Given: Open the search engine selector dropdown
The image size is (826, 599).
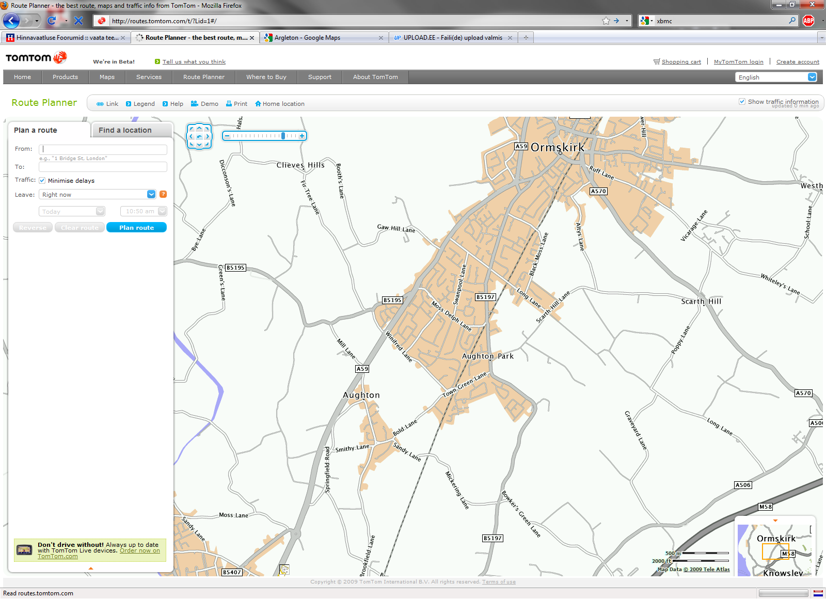Looking at the screenshot, I should click(647, 21).
